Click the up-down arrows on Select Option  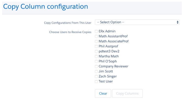[x=177, y=22]
